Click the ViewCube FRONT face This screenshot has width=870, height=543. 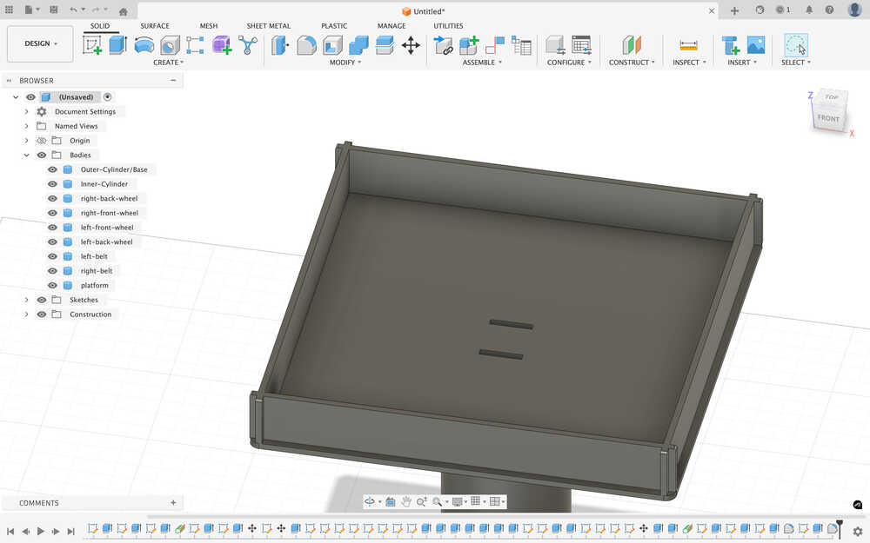click(x=828, y=118)
